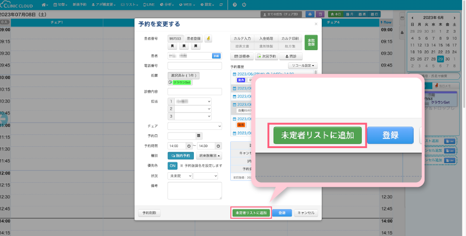This screenshot has width=466, height=236.
Task: Click the yellow medal icon beside 患者登録
Action: (x=208, y=39)
